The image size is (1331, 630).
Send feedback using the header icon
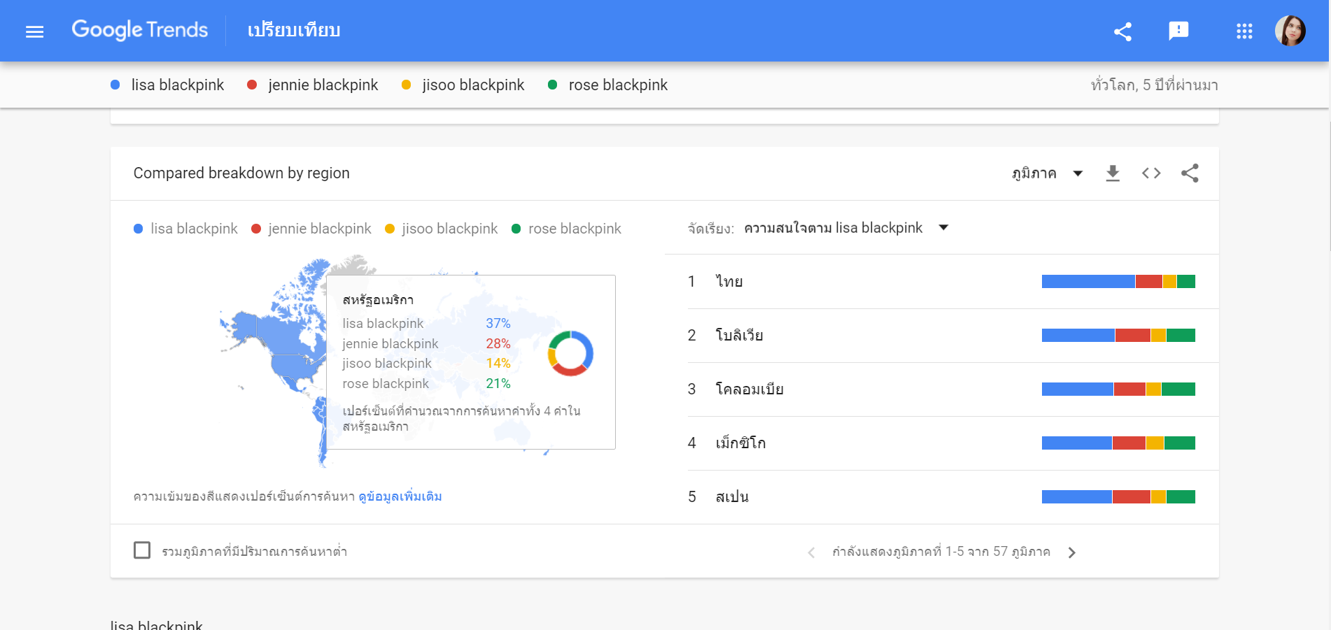[1178, 31]
